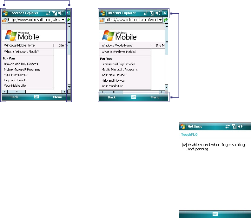The image size is (251, 218).
Task: Click Windows Mobile logo in right Internet Explorer window
Action: (119, 35)
